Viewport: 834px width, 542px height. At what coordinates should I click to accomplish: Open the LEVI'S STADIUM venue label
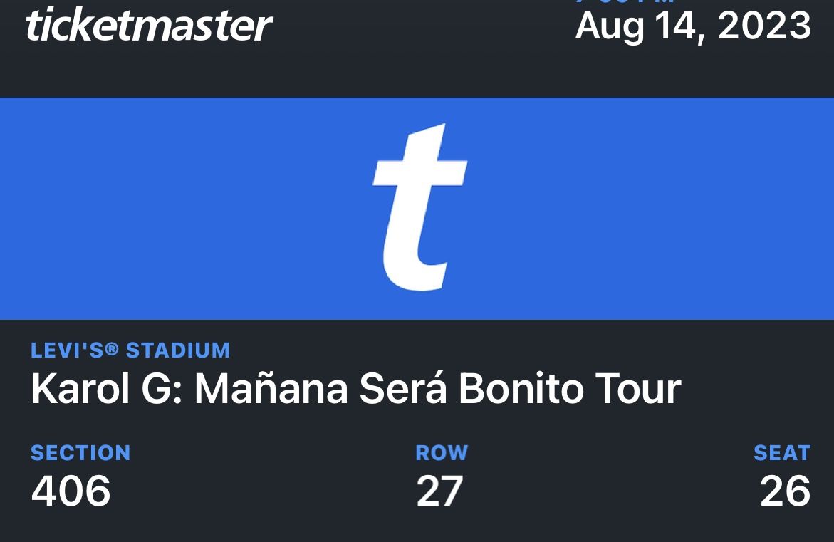[130, 350]
